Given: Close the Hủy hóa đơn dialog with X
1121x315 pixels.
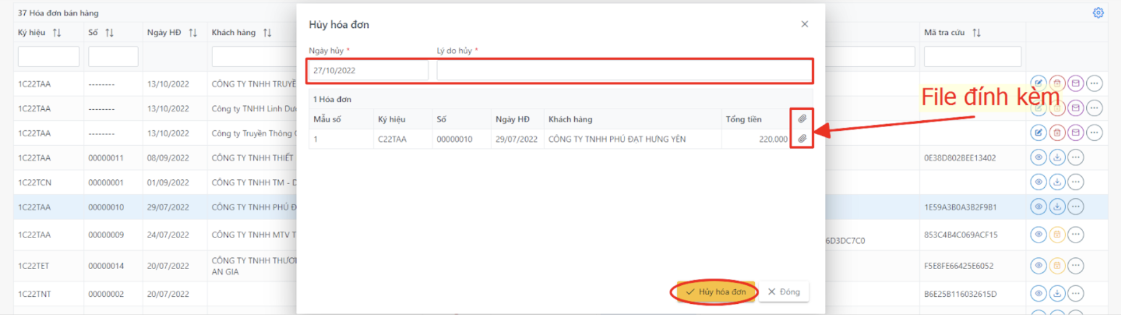Looking at the screenshot, I should [804, 24].
